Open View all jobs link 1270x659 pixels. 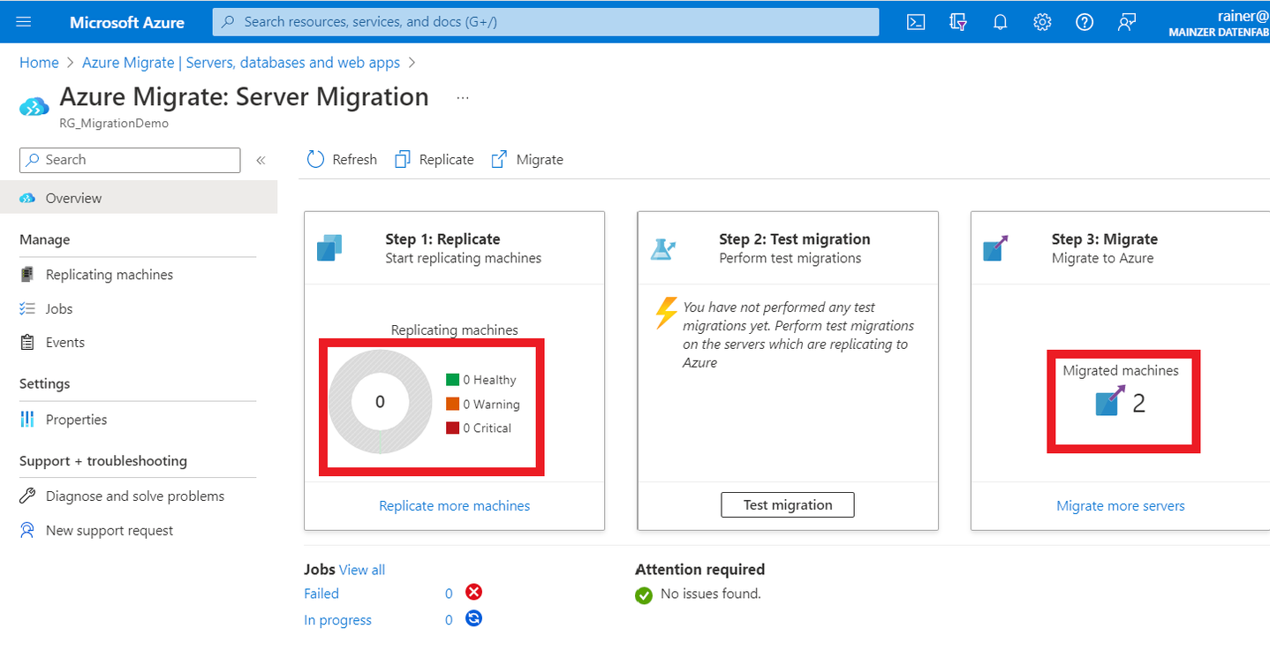click(x=362, y=570)
